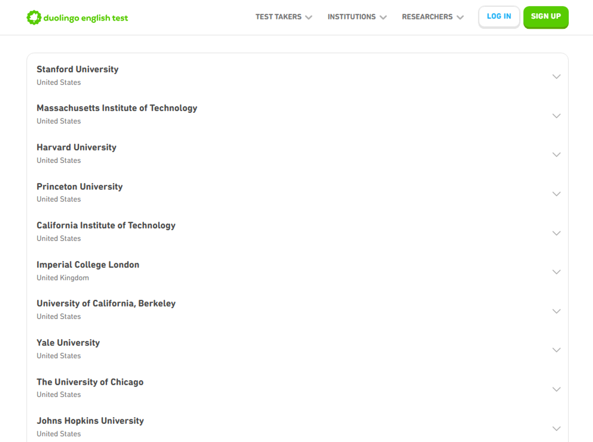The image size is (593, 442).
Task: Select the Johns Hopkins University text
Action: (x=90, y=421)
